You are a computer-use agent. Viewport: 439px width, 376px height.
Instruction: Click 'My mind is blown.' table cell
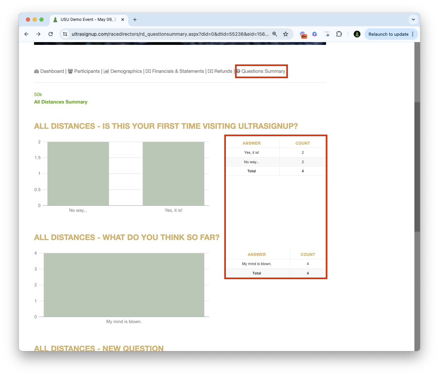tap(257, 264)
